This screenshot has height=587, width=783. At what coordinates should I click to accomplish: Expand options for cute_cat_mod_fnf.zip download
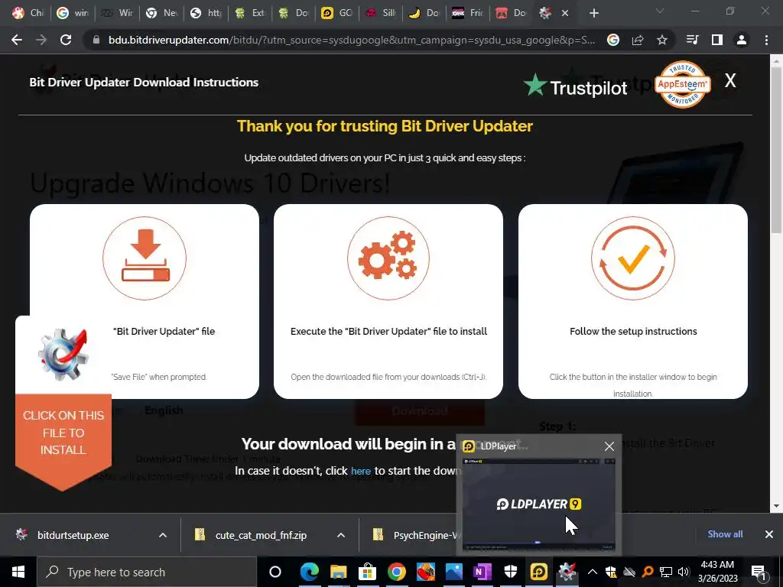tap(341, 535)
